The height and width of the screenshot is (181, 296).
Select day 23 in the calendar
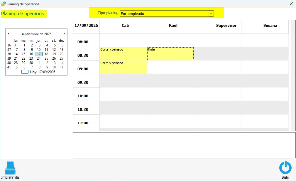click(x=31, y=58)
